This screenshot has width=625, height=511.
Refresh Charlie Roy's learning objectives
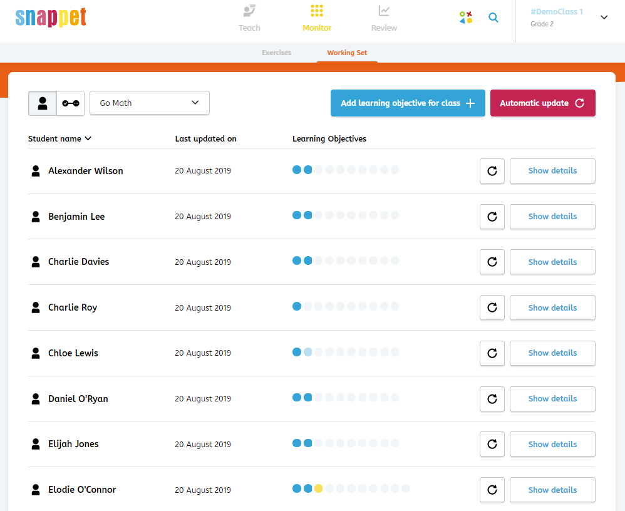(492, 307)
